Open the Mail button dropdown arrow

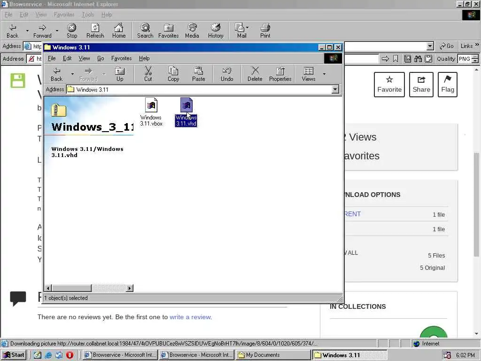(x=248, y=28)
